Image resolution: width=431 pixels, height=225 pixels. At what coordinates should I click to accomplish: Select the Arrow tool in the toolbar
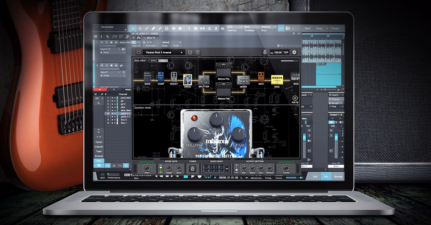click(134, 28)
